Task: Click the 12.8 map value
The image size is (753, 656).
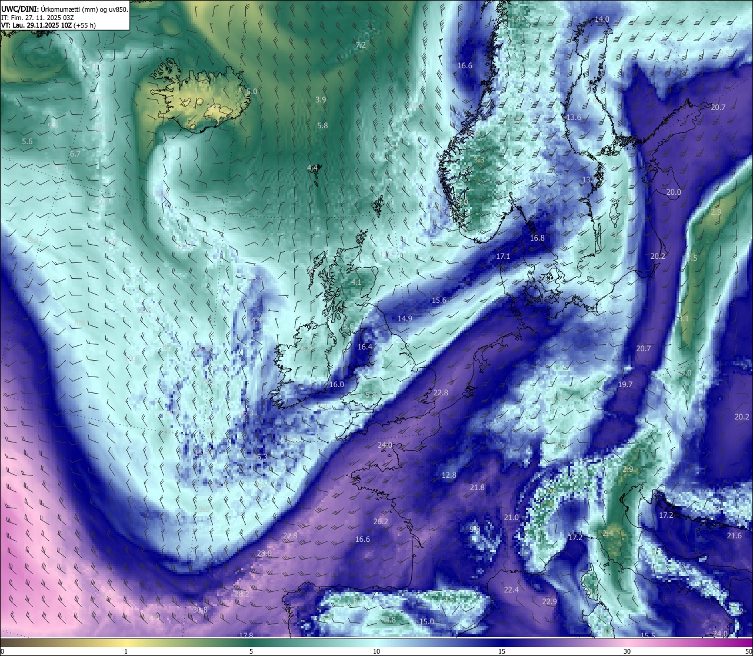Action: (449, 475)
